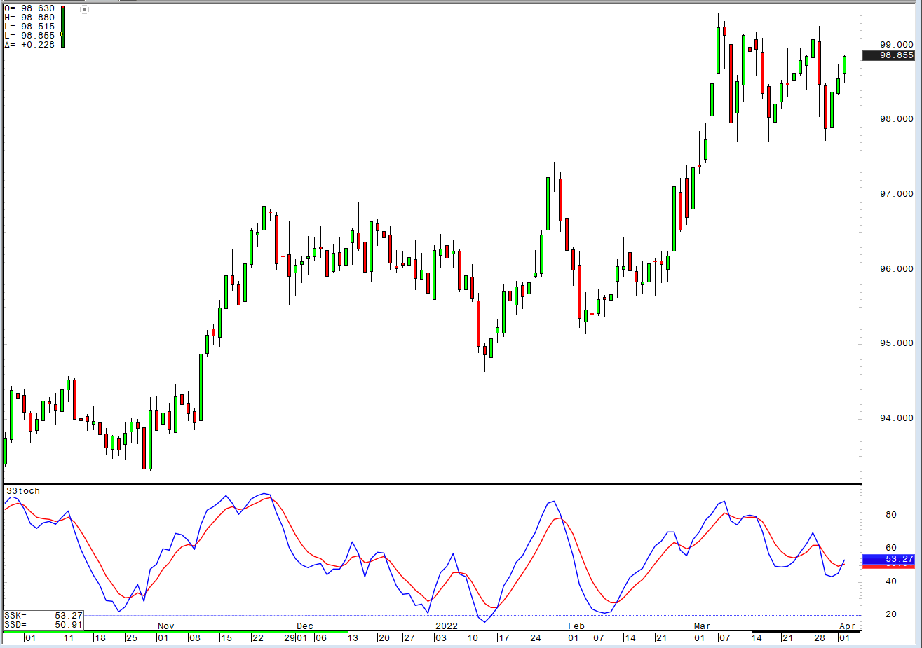Click the 96.000 price axis label
The image size is (922, 648).
pyautogui.click(x=897, y=269)
